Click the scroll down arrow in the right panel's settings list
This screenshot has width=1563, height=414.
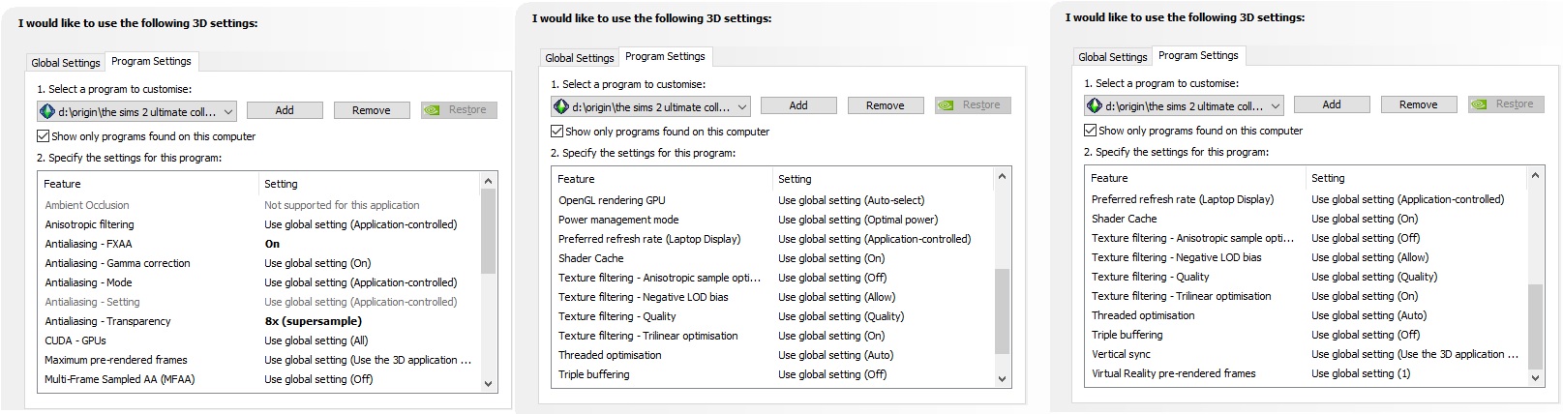pyautogui.click(x=1535, y=378)
